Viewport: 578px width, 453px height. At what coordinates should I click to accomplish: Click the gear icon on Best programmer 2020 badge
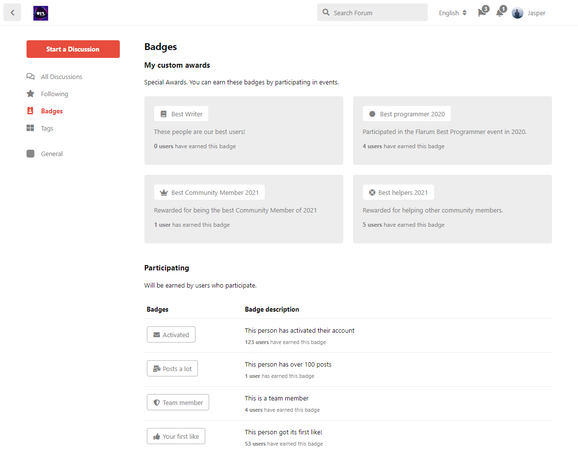tap(372, 113)
